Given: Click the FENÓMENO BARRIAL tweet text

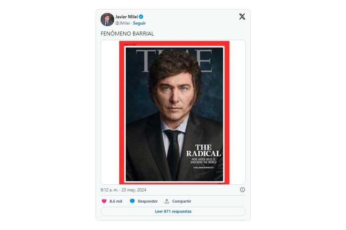Looking at the screenshot, I should tap(127, 34).
